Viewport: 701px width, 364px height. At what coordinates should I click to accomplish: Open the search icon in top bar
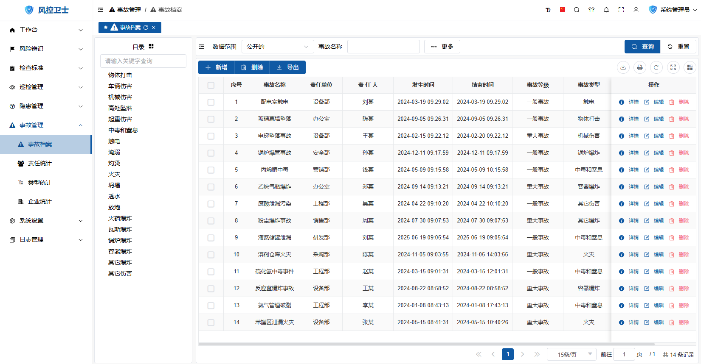(x=577, y=10)
